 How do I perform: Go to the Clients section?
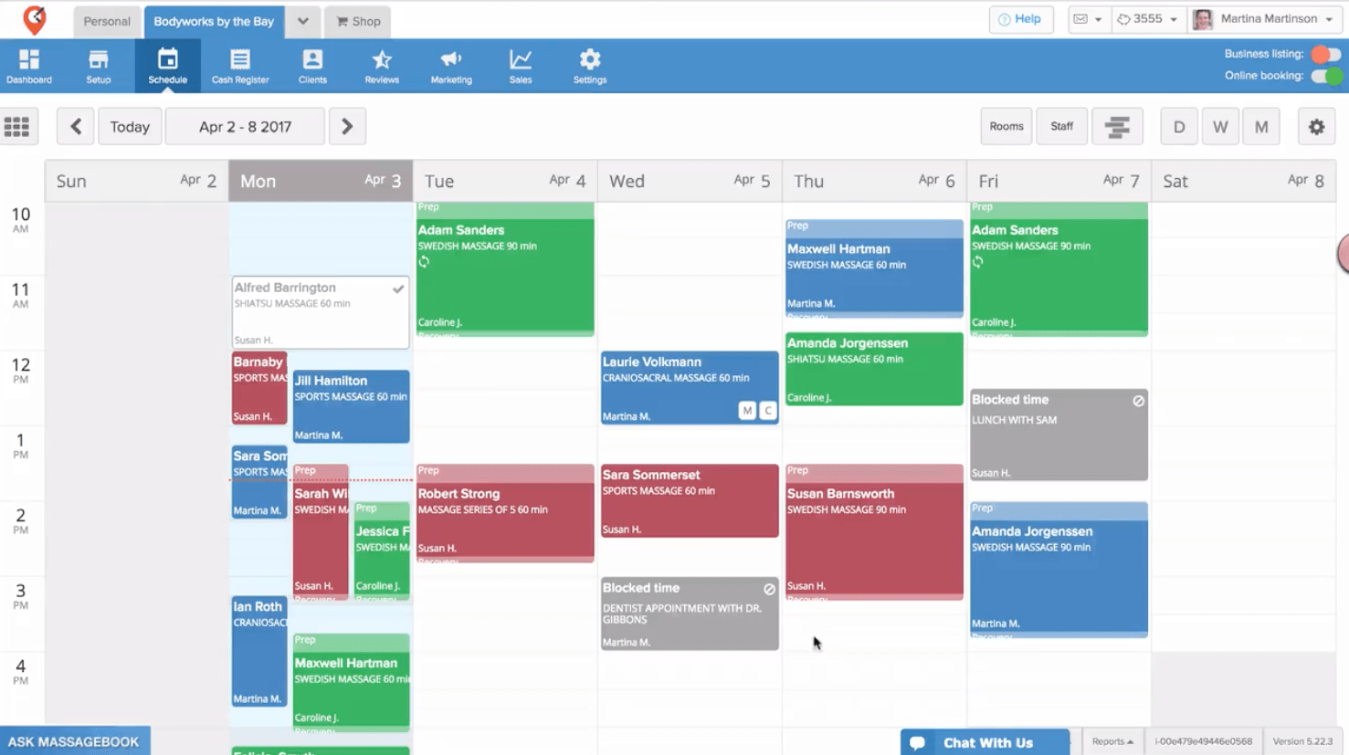point(312,66)
